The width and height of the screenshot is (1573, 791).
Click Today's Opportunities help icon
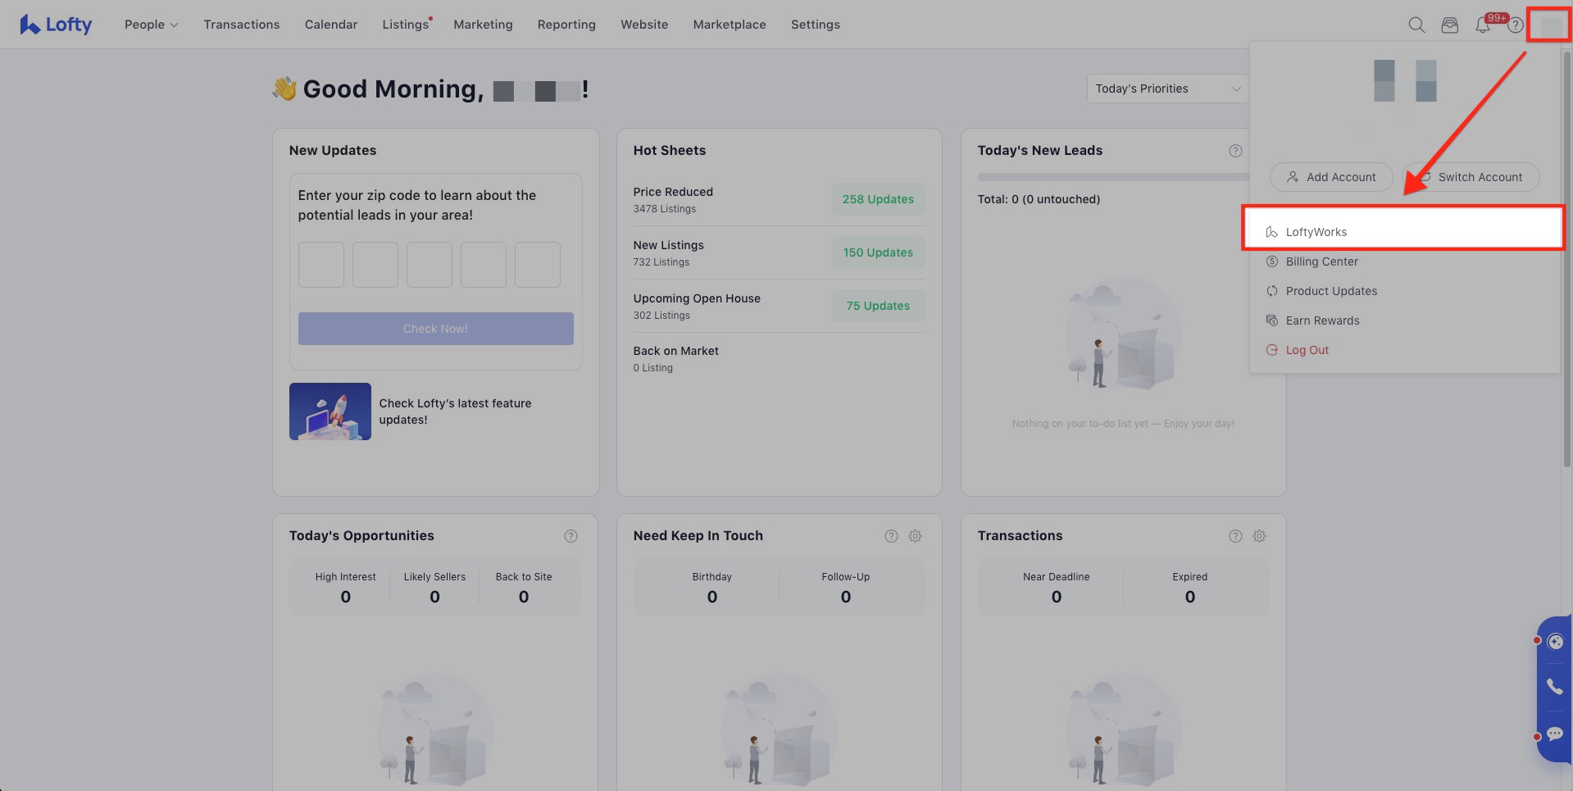tap(571, 536)
